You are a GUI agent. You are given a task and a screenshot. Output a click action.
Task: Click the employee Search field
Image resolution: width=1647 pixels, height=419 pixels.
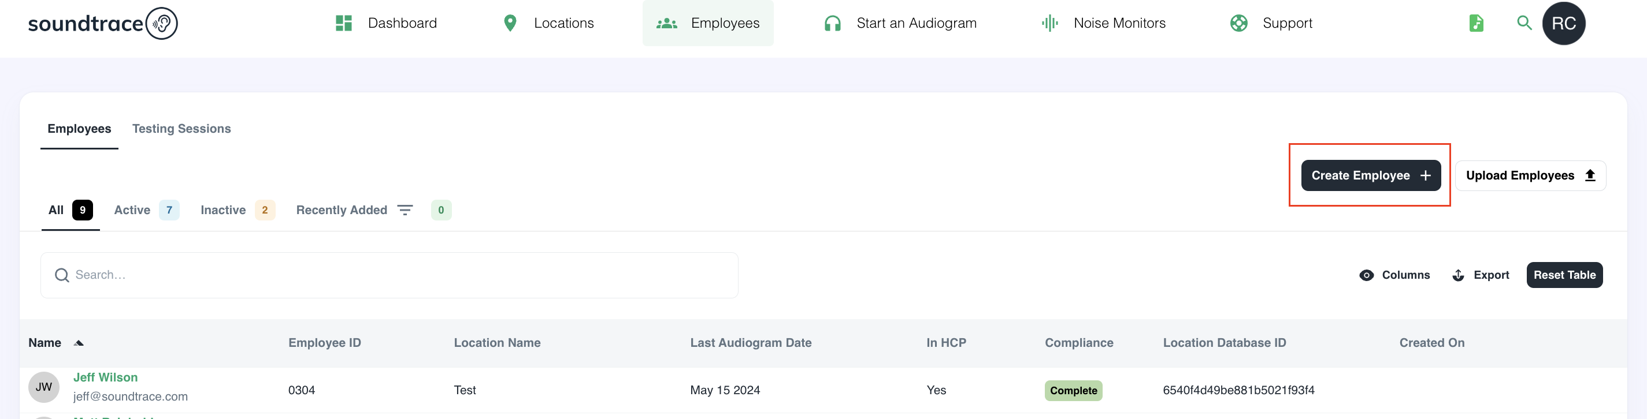pos(390,275)
